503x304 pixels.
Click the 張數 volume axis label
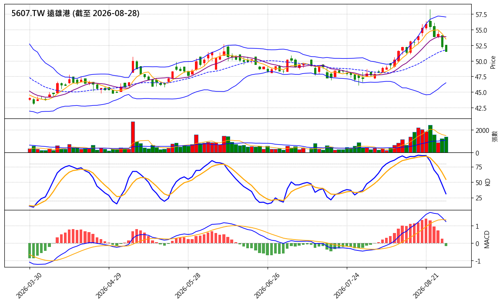point(494,136)
